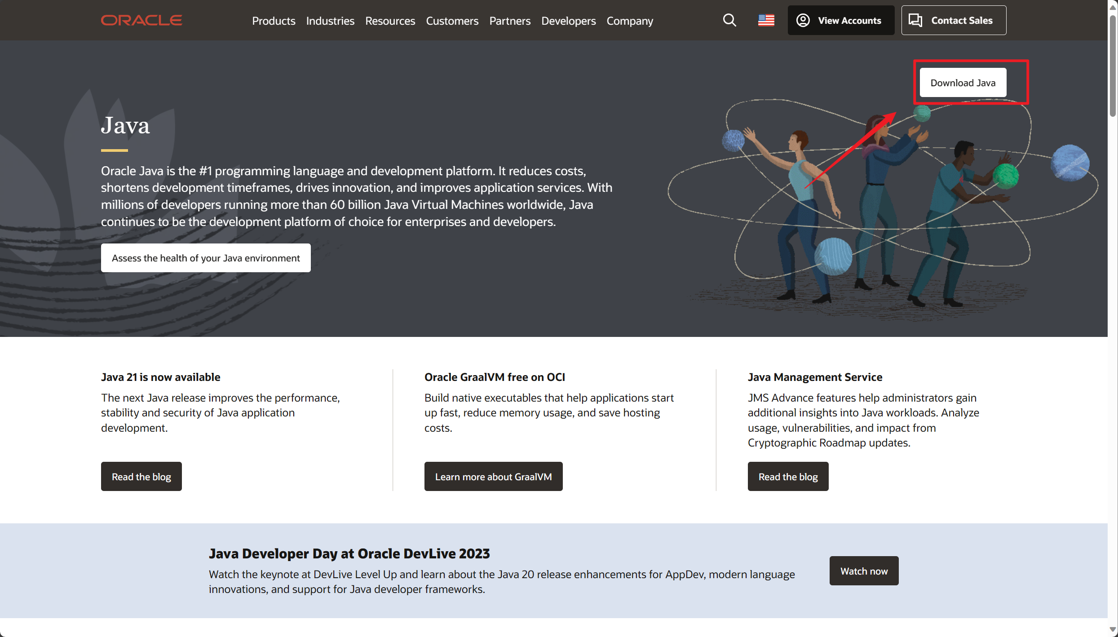This screenshot has height=637, width=1118.
Task: Open the Products menu
Action: click(x=274, y=21)
